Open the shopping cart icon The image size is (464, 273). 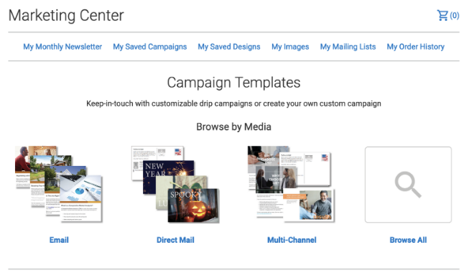point(442,15)
